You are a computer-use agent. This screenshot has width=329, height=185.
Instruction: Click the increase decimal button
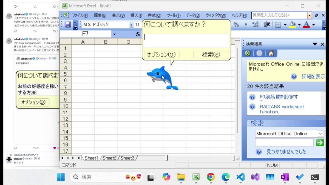coord(255,25)
